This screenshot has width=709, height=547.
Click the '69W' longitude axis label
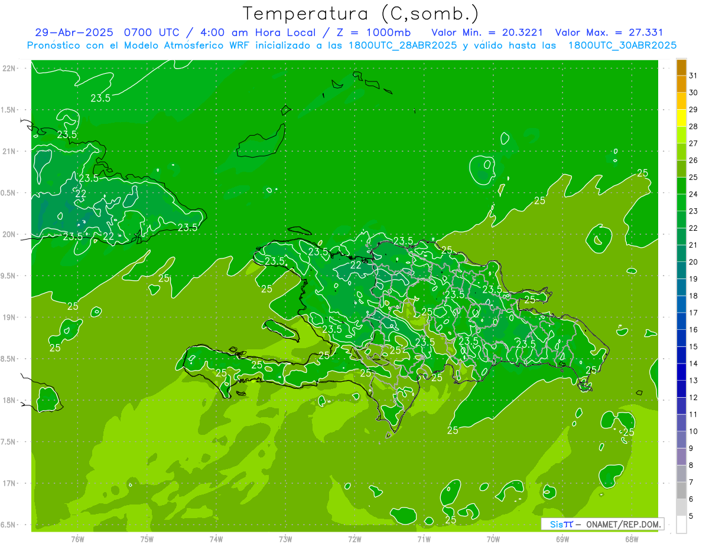click(562, 539)
